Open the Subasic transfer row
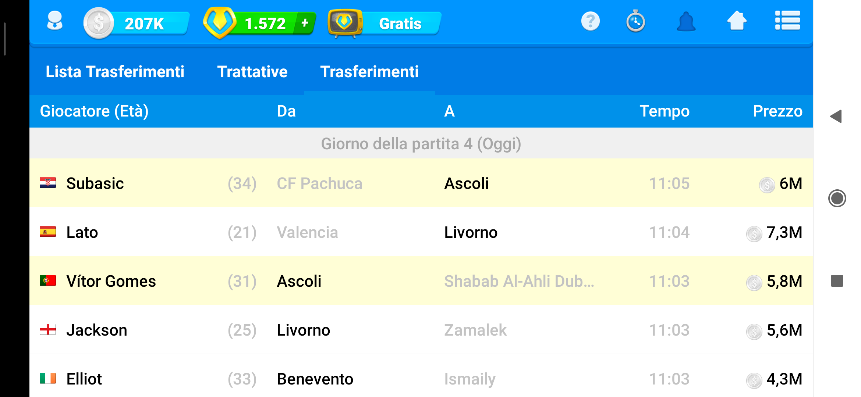 (x=421, y=183)
